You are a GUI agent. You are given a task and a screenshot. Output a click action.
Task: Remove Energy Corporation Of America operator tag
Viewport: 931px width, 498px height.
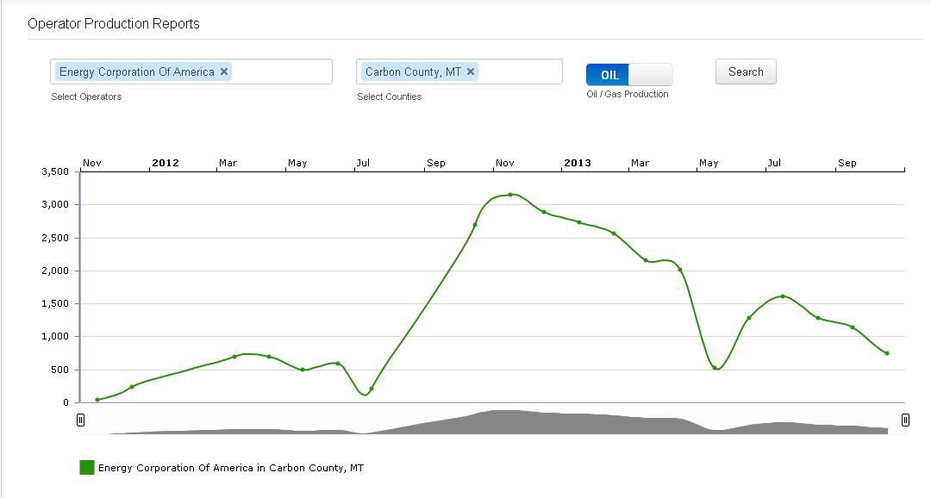point(224,72)
